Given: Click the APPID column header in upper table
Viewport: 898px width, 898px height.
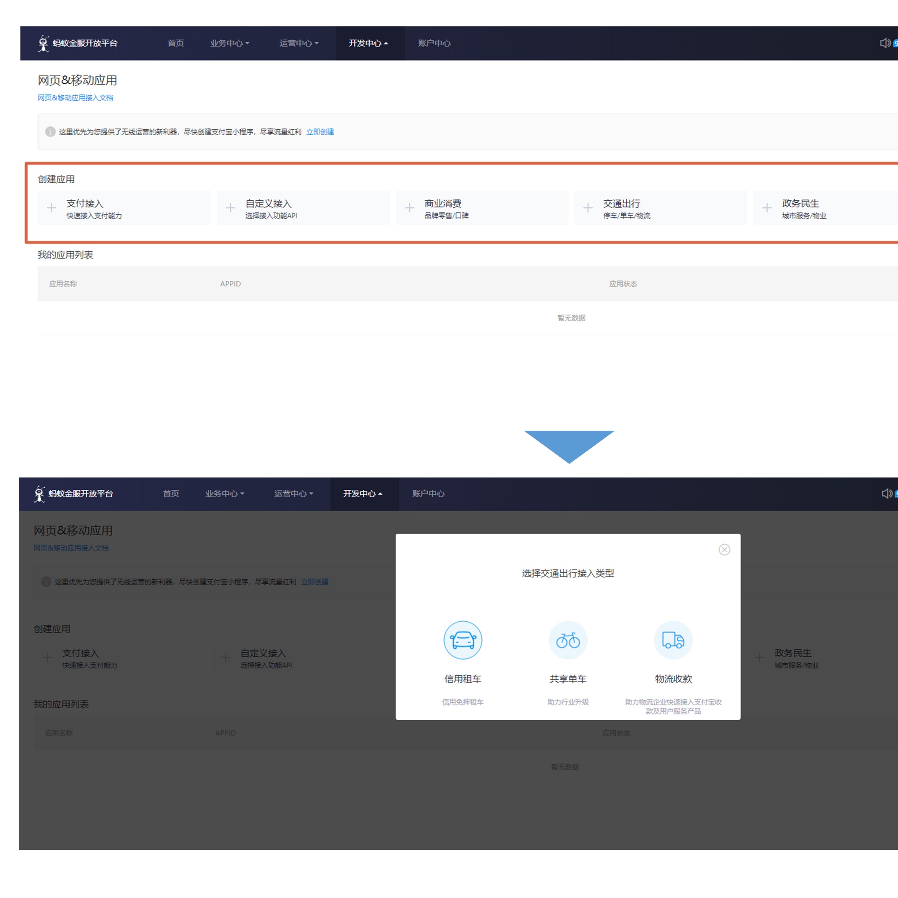Looking at the screenshot, I should [x=230, y=284].
